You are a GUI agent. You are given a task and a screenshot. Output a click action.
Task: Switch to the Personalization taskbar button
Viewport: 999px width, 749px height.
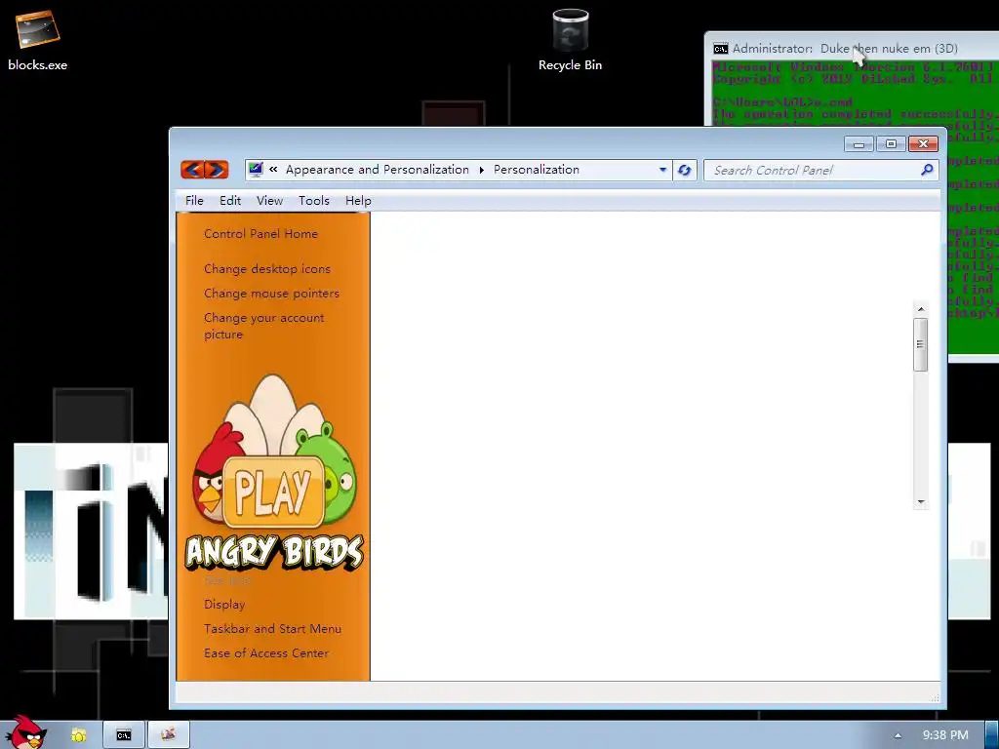[x=168, y=735]
